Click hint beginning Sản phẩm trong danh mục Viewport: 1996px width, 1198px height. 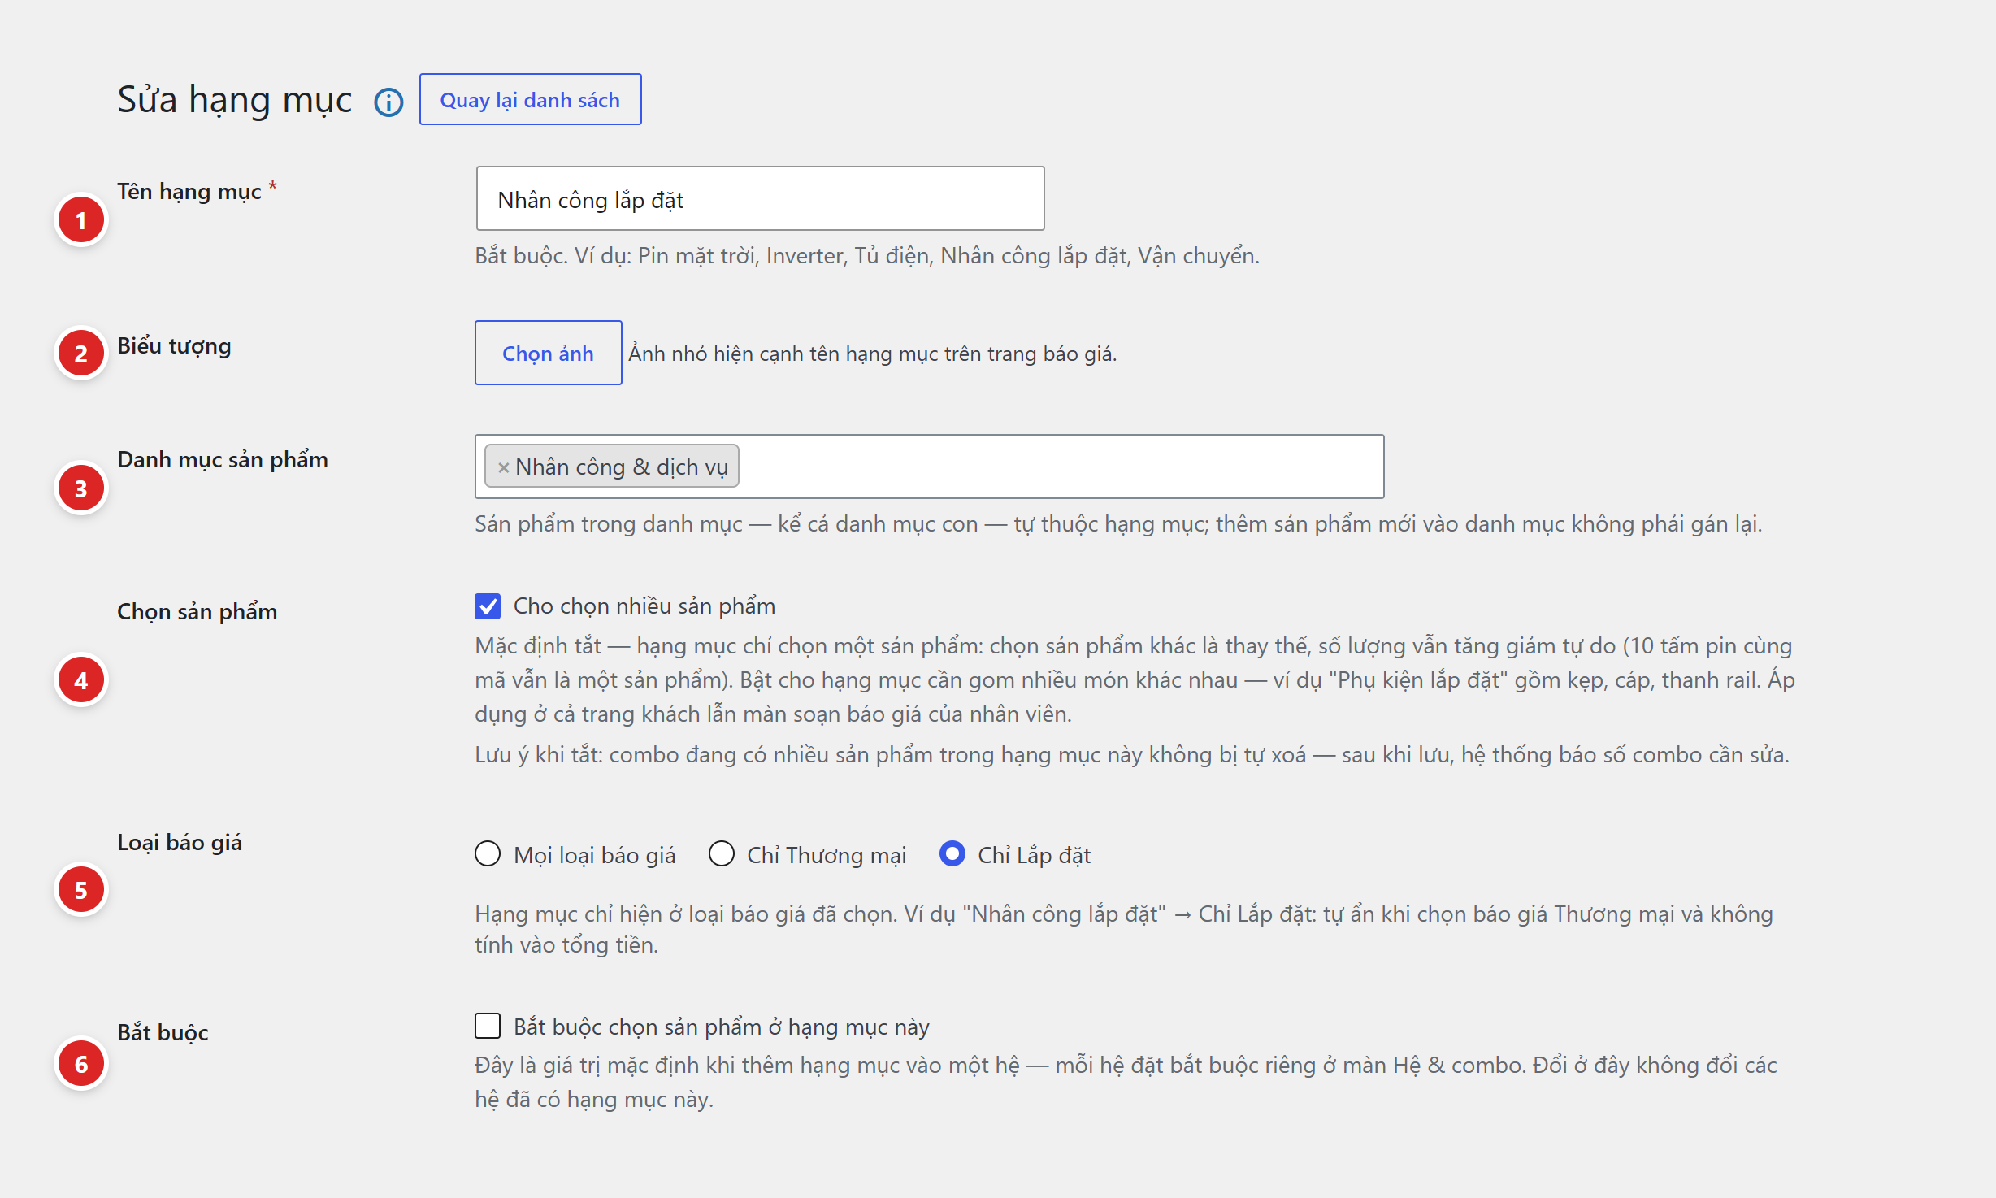(1118, 524)
